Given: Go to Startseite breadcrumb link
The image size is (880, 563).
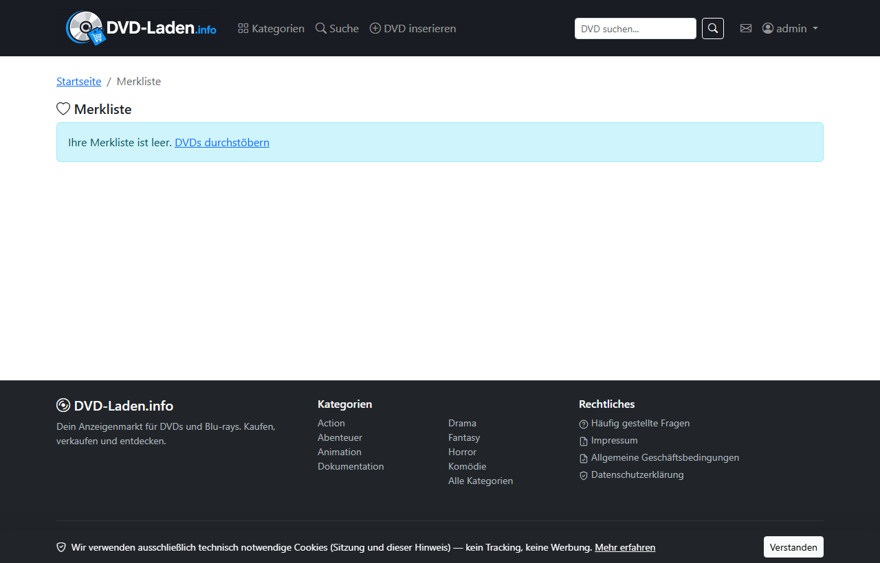Looking at the screenshot, I should coord(79,81).
